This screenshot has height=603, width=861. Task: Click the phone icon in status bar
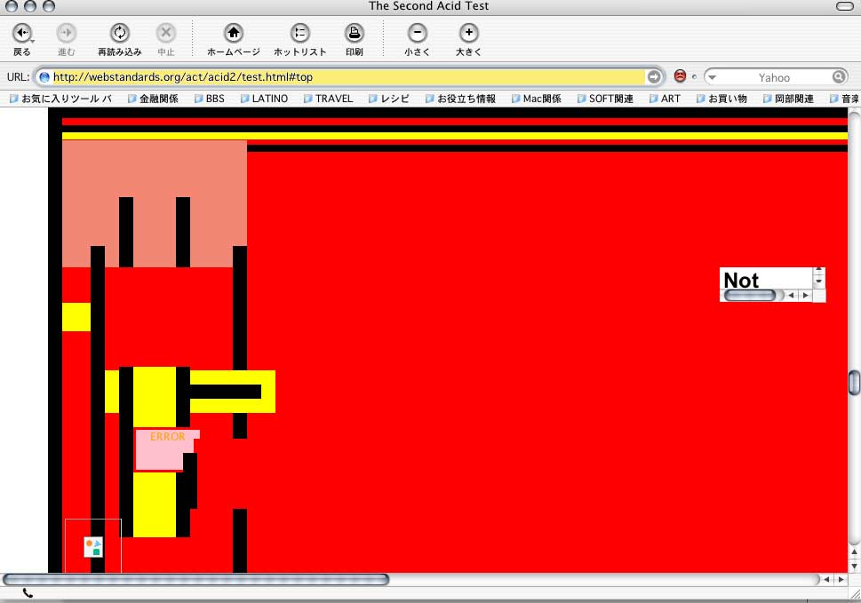coord(28,593)
